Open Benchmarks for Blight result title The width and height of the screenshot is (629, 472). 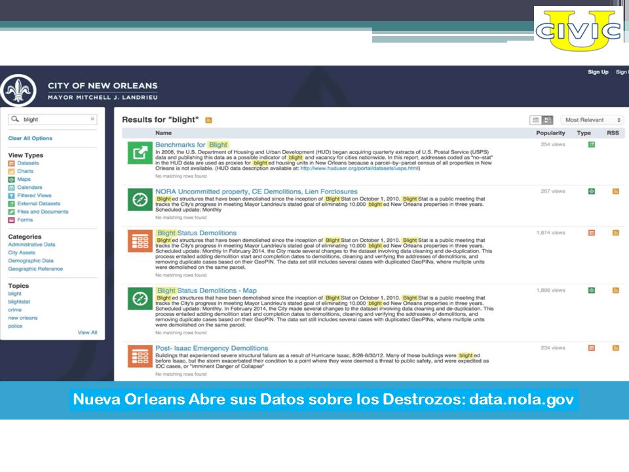coord(192,144)
